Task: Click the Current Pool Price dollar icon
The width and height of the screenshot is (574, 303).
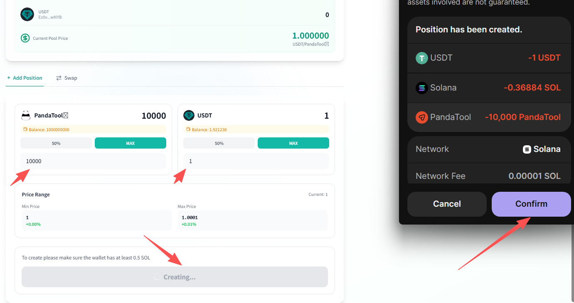Action: pyautogui.click(x=25, y=38)
